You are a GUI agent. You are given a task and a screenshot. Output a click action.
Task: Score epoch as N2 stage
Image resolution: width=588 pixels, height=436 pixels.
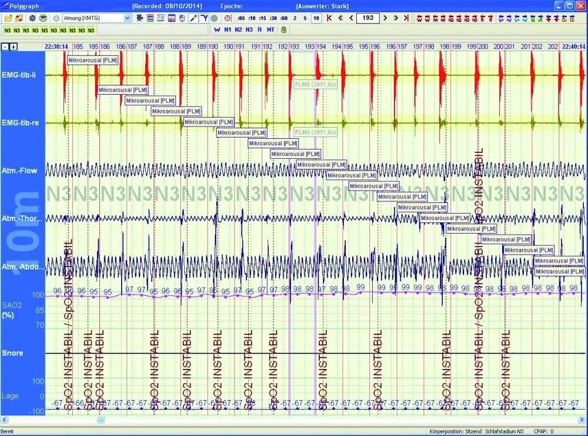click(238, 29)
